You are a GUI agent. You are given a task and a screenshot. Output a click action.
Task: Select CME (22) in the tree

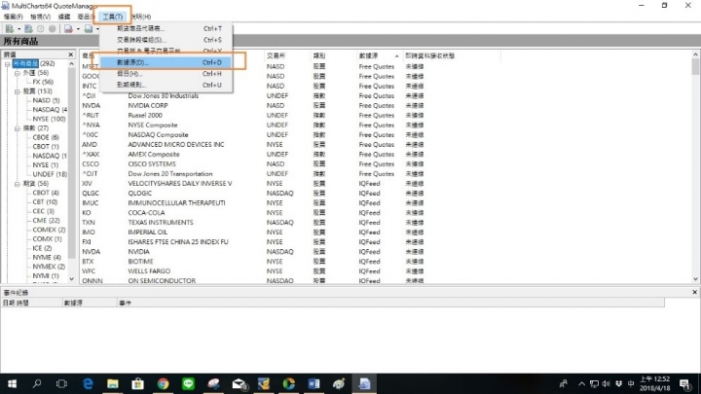coord(46,220)
